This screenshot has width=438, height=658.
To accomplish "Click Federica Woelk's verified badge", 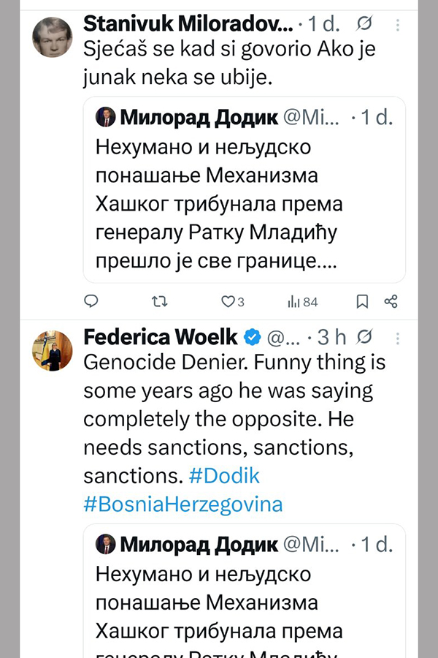I will tap(252, 337).
